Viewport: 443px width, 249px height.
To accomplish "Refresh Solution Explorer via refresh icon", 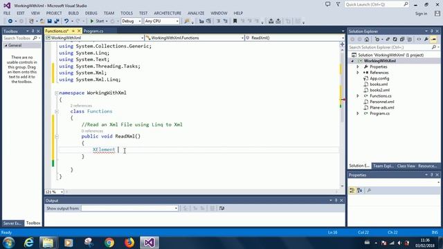I will 395,39.
